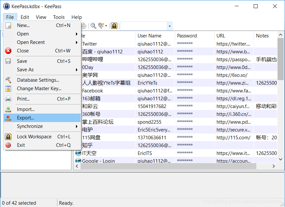This screenshot has width=285, height=207.
Task: Open the File menu
Action: [10, 17]
